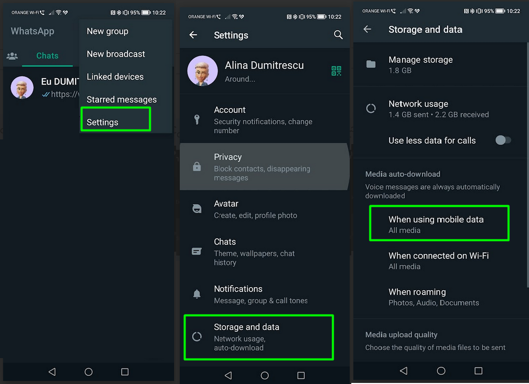This screenshot has width=529, height=384.
Task: Open When connected on Wi-Fi options
Action: (440, 261)
